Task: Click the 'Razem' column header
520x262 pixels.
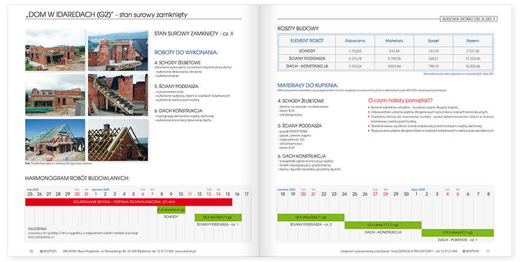Action: tap(473, 41)
